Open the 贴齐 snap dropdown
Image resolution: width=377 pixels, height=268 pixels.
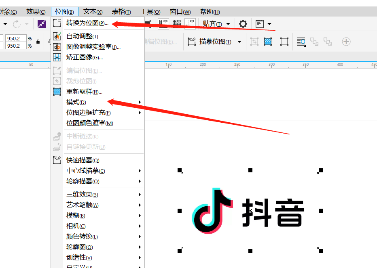coord(216,24)
